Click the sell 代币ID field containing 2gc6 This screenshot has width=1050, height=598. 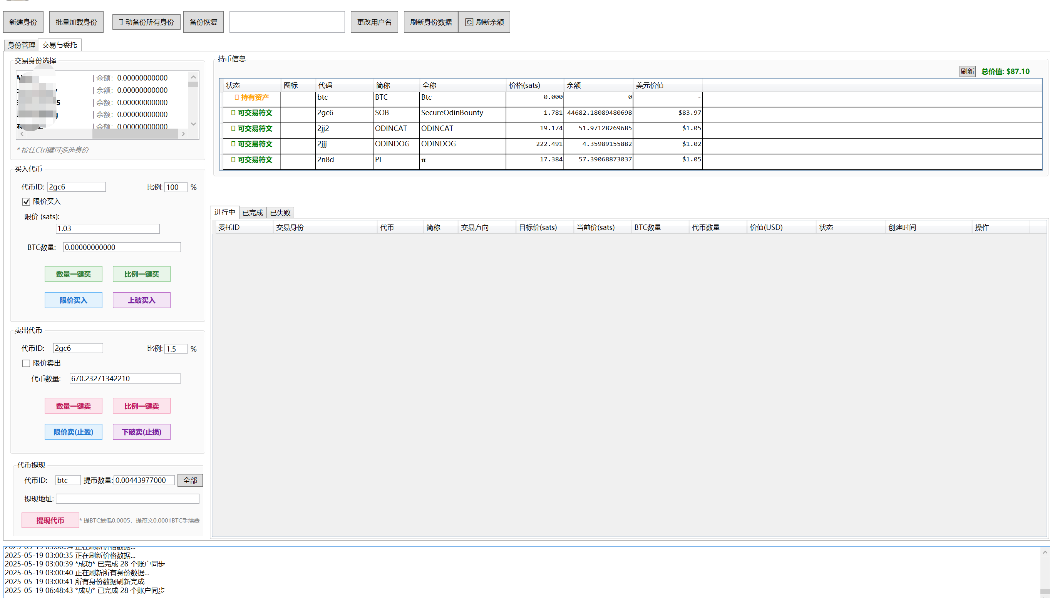click(78, 348)
